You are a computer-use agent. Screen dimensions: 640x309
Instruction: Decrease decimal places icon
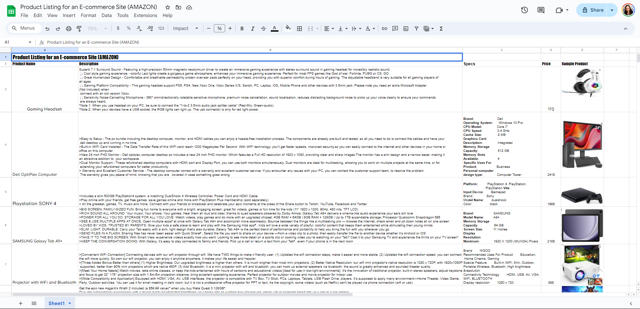pos(139,29)
